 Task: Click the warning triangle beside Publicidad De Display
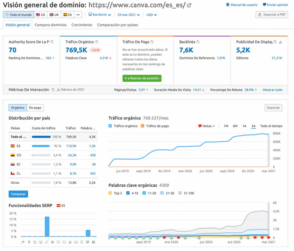(x=281, y=42)
